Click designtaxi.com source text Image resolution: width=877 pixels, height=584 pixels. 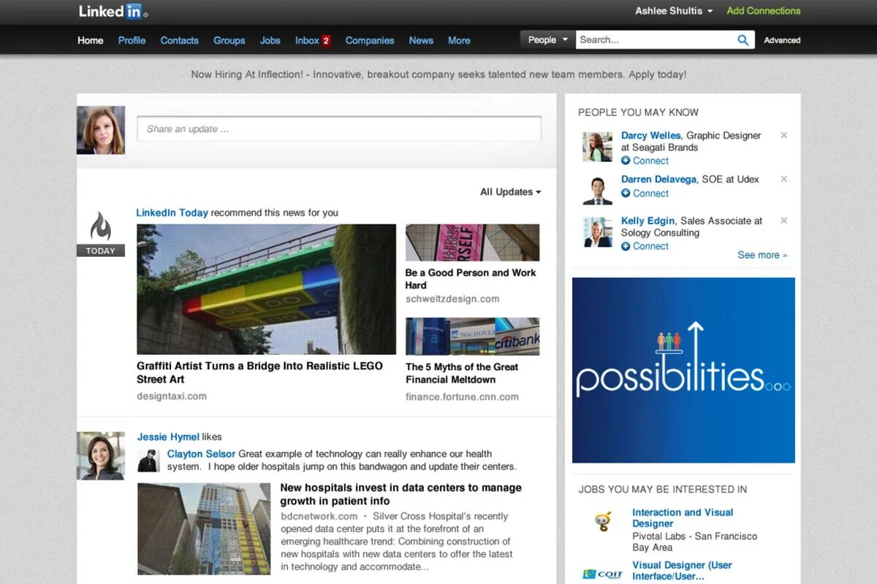click(172, 396)
